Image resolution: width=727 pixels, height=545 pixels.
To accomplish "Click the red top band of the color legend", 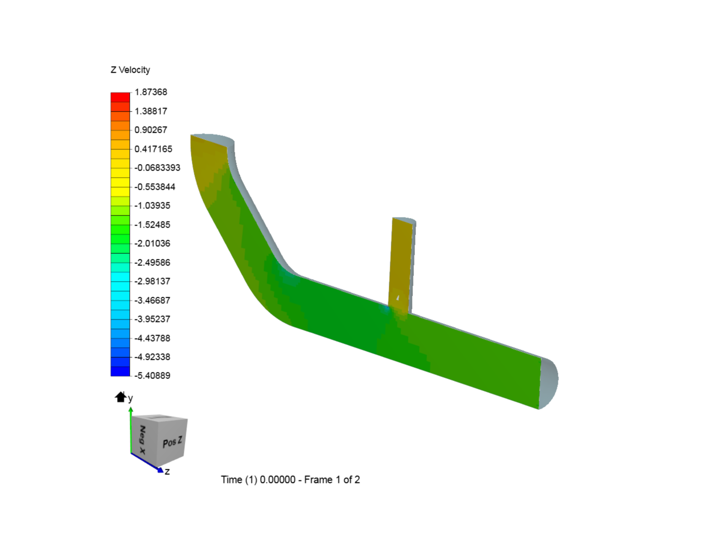I will coord(120,97).
